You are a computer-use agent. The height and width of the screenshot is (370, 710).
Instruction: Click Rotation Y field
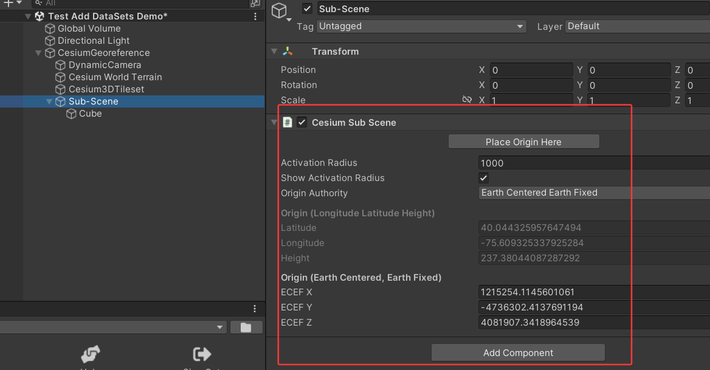[629, 85]
